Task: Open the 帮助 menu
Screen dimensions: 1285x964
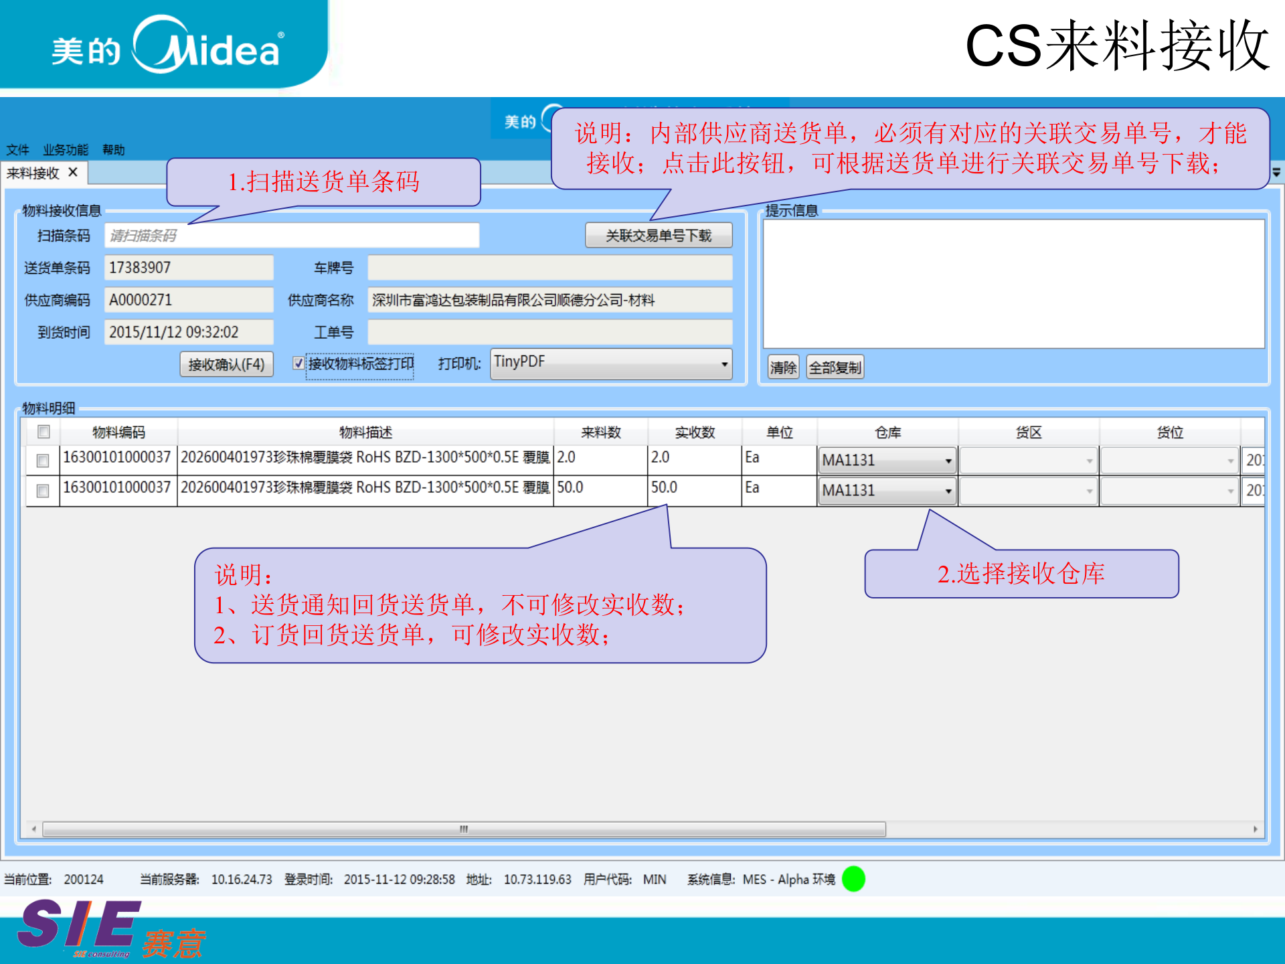Action: pos(113,149)
